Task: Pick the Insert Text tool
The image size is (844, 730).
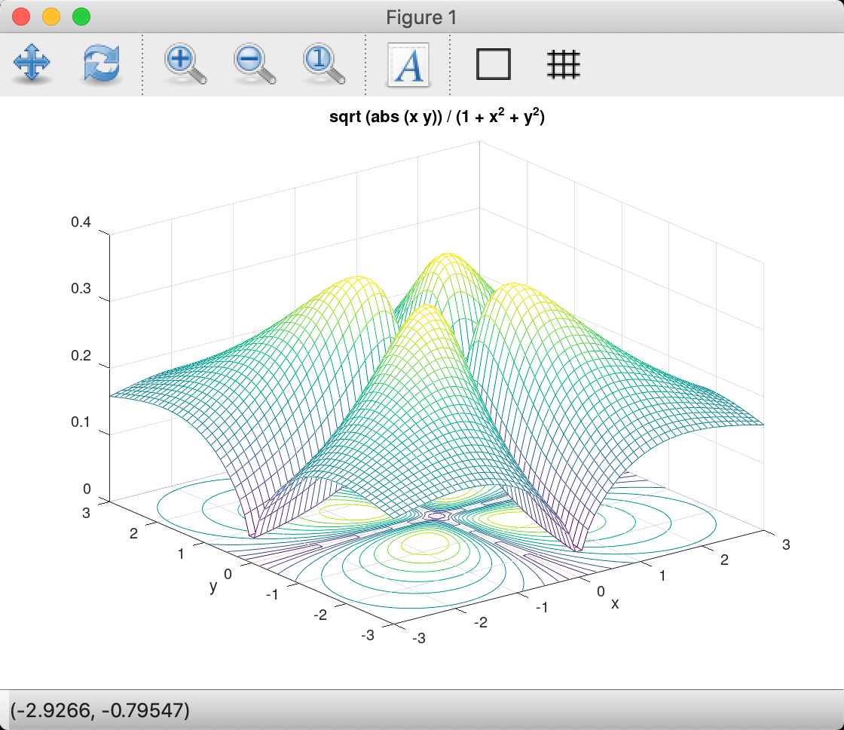Action: (x=408, y=65)
